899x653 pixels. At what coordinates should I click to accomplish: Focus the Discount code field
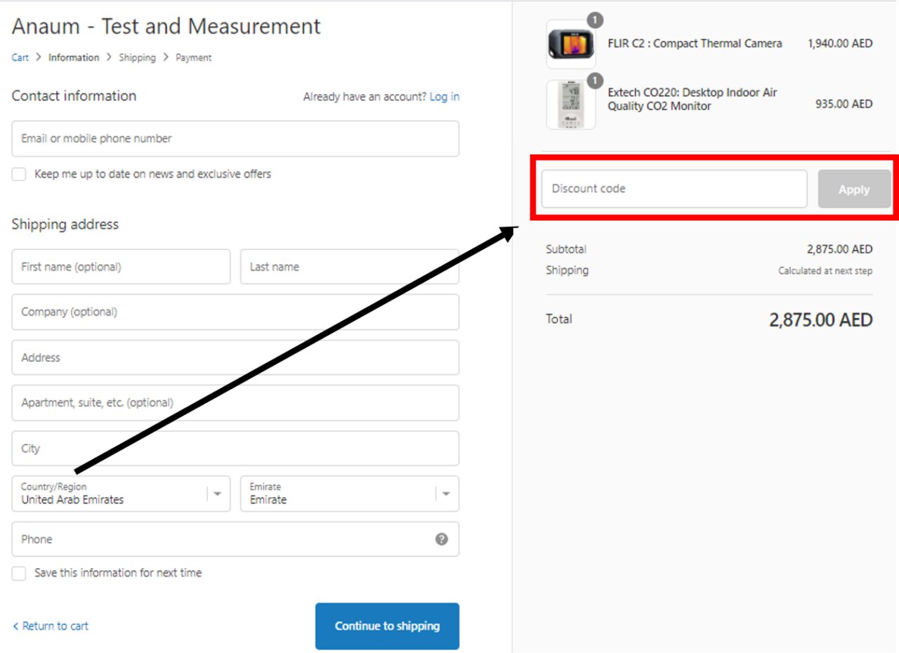674,189
